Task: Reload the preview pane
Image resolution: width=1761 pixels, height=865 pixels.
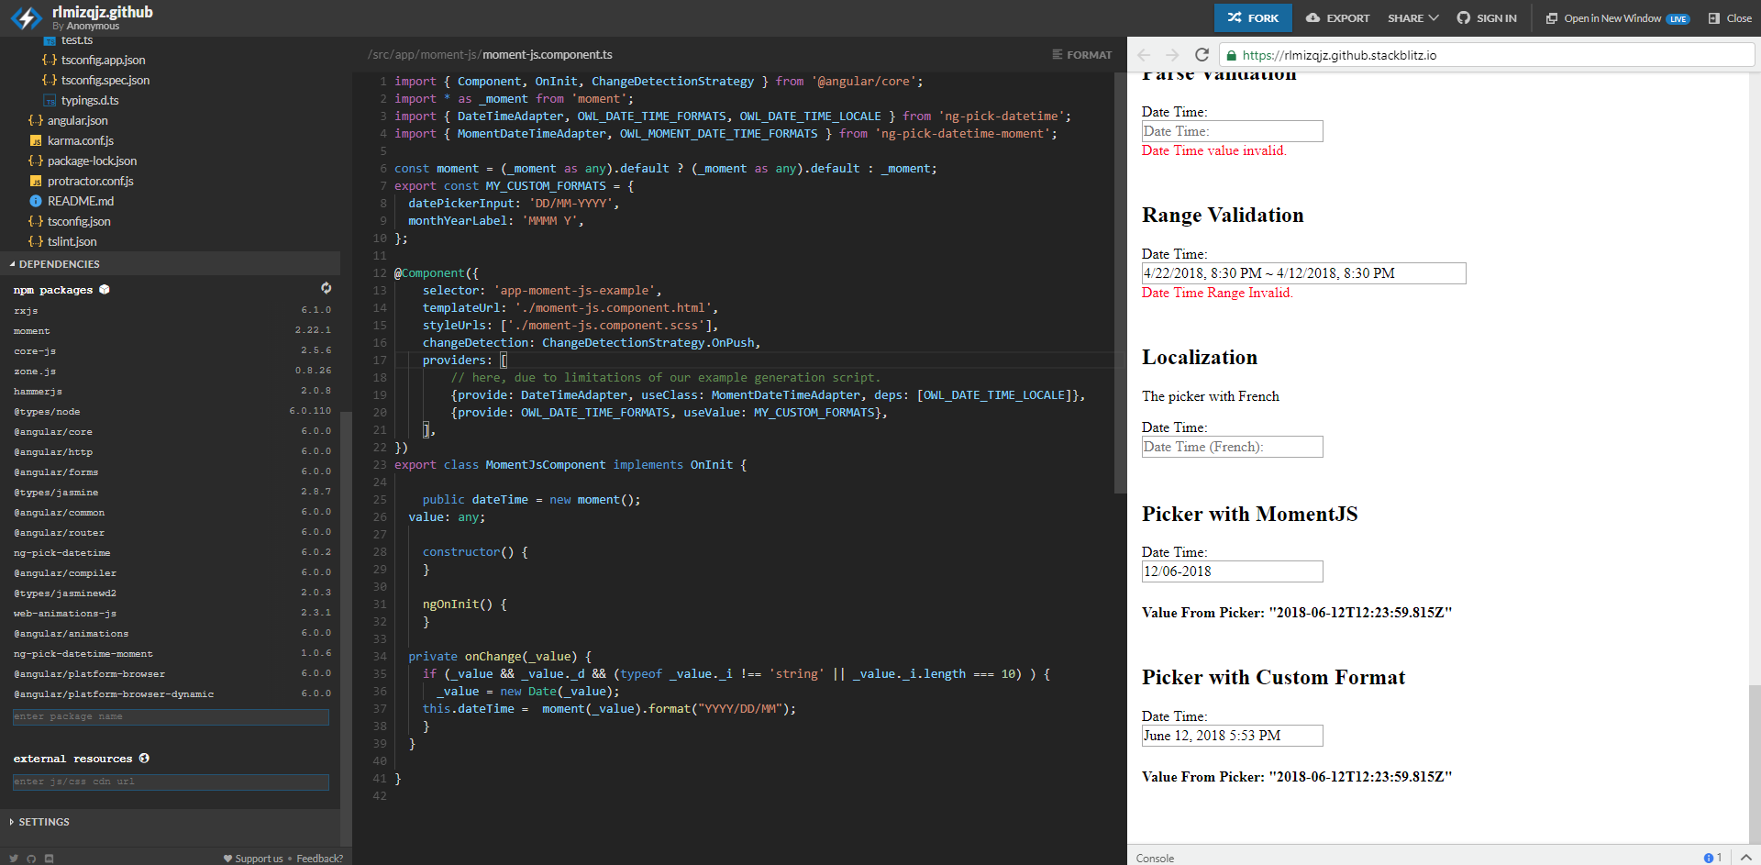Action: tap(1202, 54)
